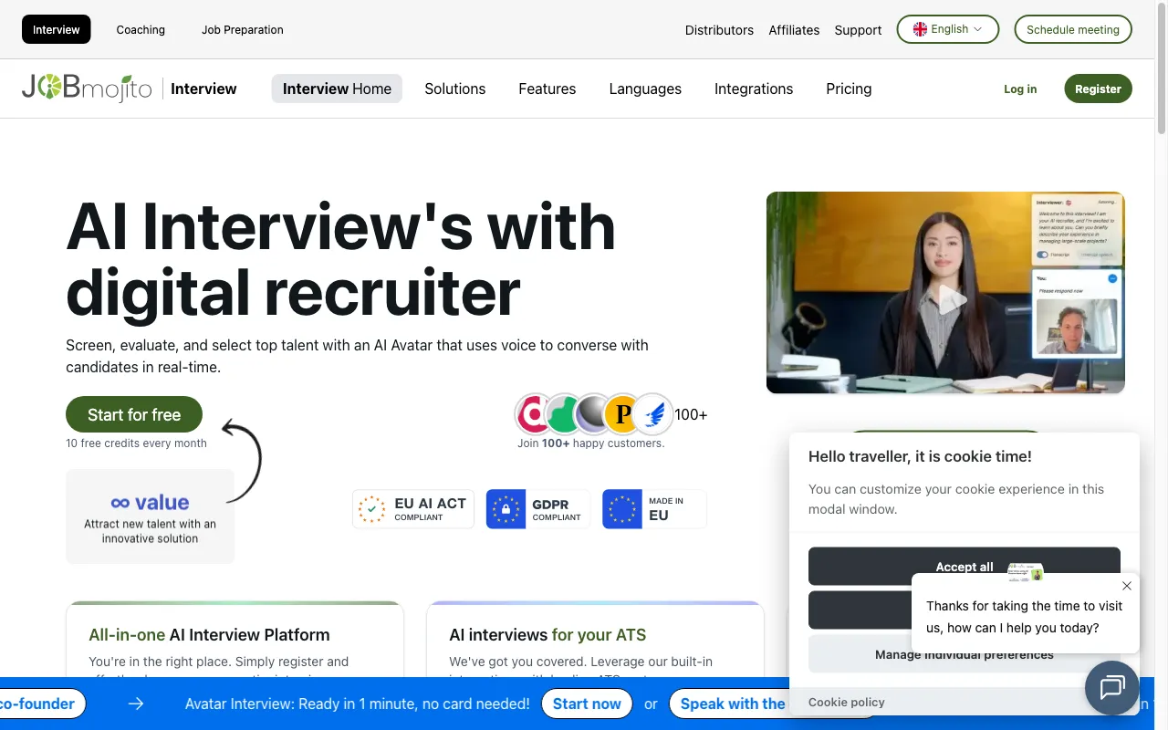Open the Cookie policy link
Viewport: 1168px width, 730px height.
point(847,702)
